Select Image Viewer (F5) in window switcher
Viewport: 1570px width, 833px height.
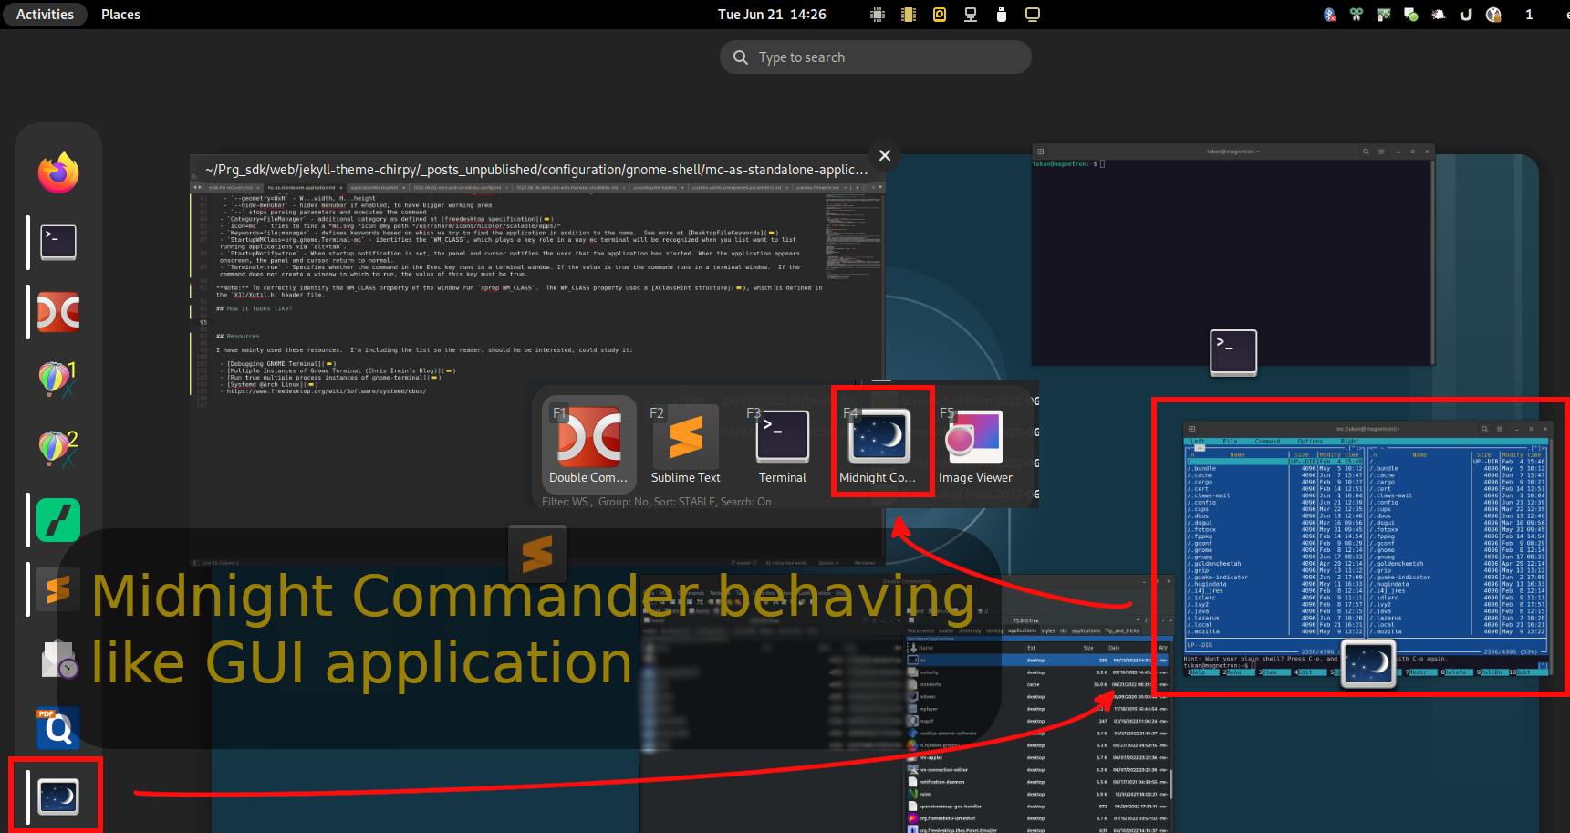pyautogui.click(x=975, y=444)
